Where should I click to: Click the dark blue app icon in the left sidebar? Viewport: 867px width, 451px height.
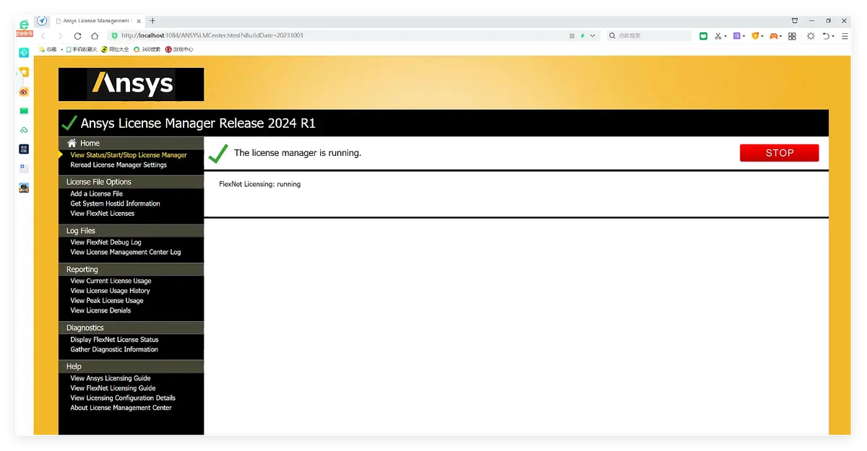pos(24,149)
